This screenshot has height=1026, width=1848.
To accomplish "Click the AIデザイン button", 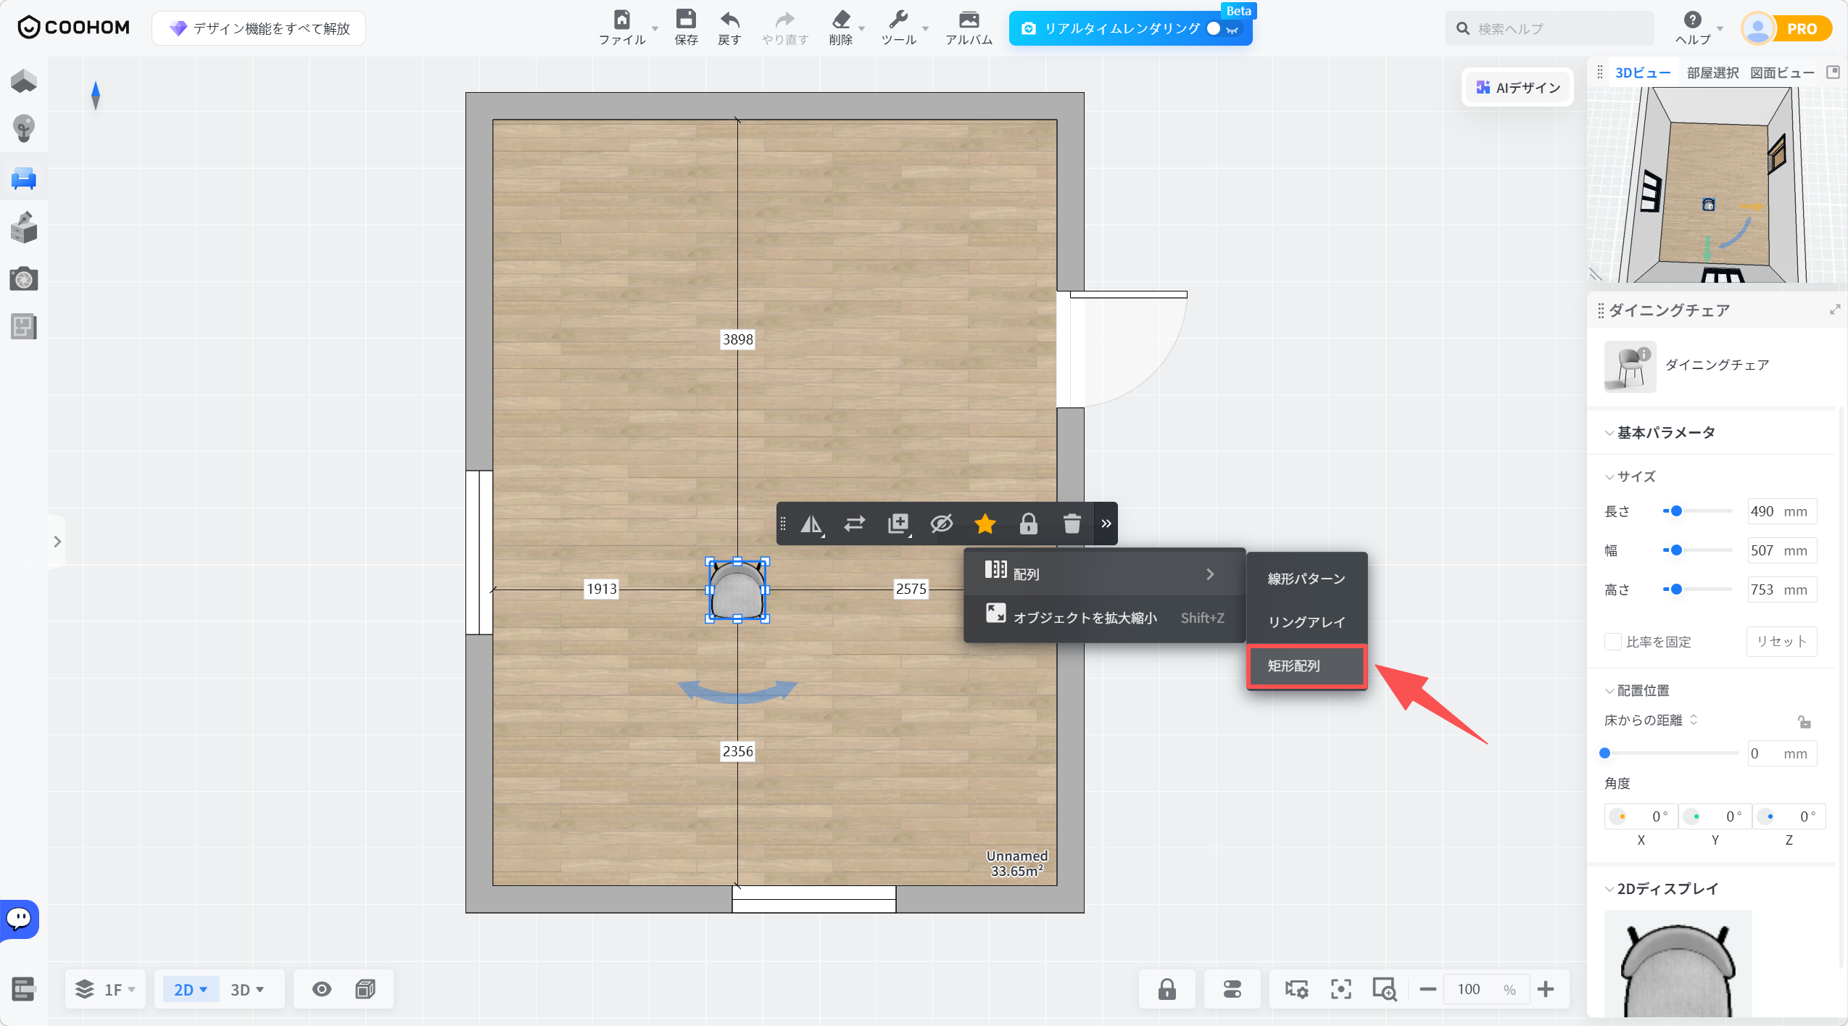I will point(1518,88).
